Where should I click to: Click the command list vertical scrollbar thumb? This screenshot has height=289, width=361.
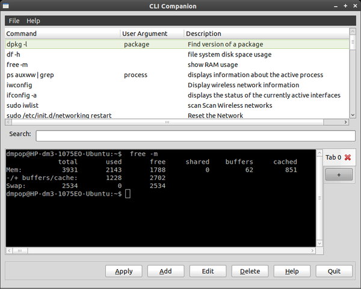point(353,42)
